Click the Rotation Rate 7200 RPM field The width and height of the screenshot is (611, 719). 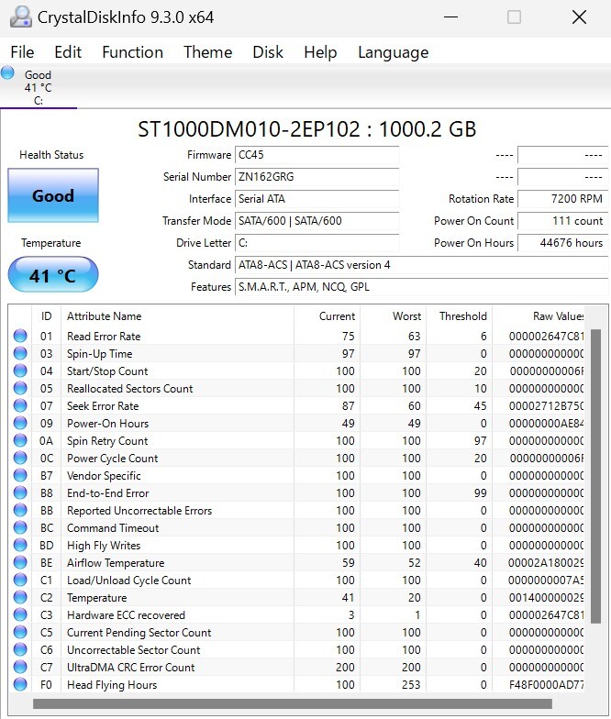[563, 199]
